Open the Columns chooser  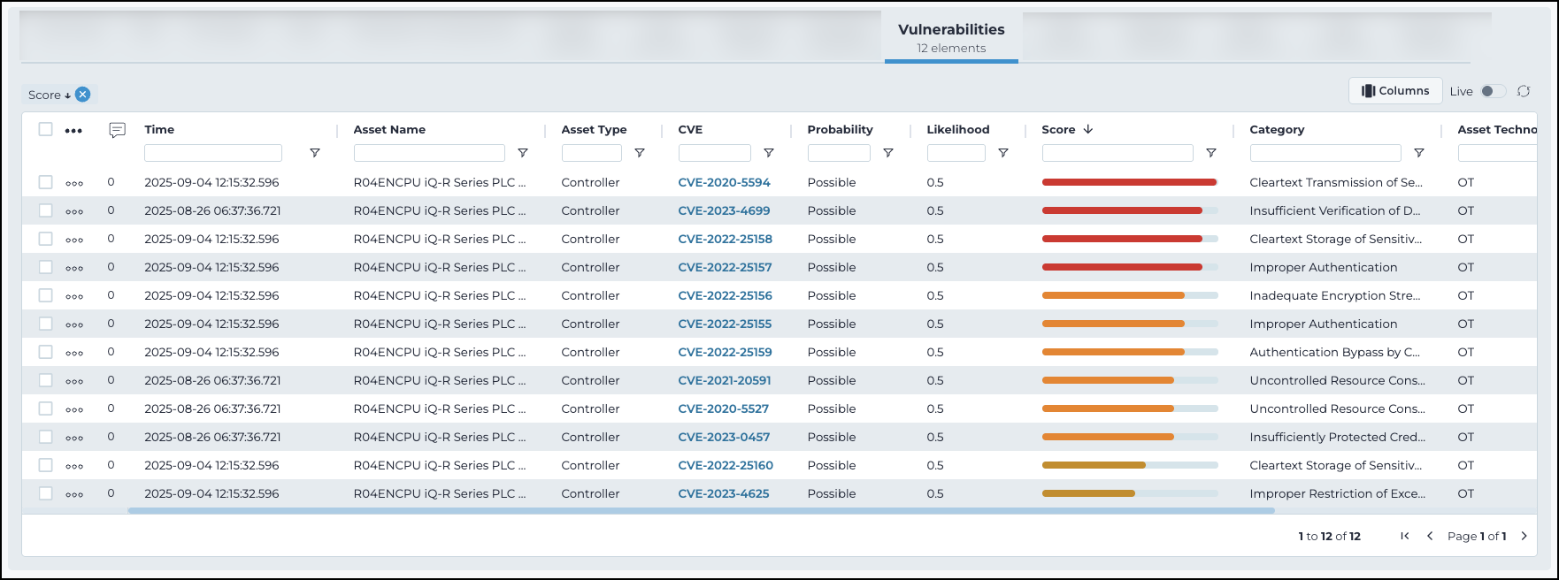point(1395,91)
